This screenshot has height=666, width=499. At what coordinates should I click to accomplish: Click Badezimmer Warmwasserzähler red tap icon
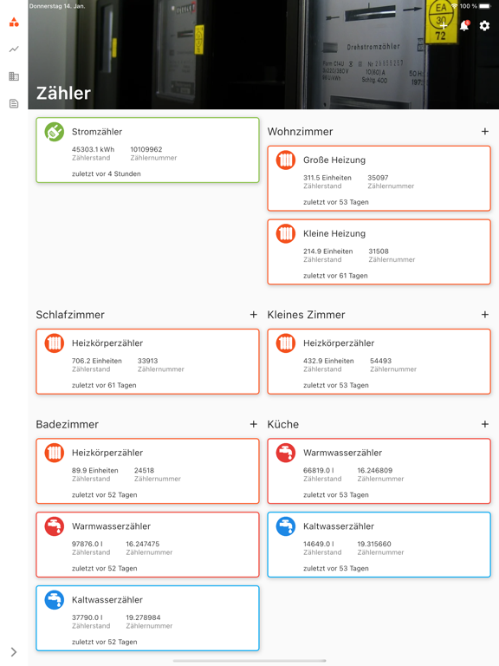pyautogui.click(x=55, y=526)
